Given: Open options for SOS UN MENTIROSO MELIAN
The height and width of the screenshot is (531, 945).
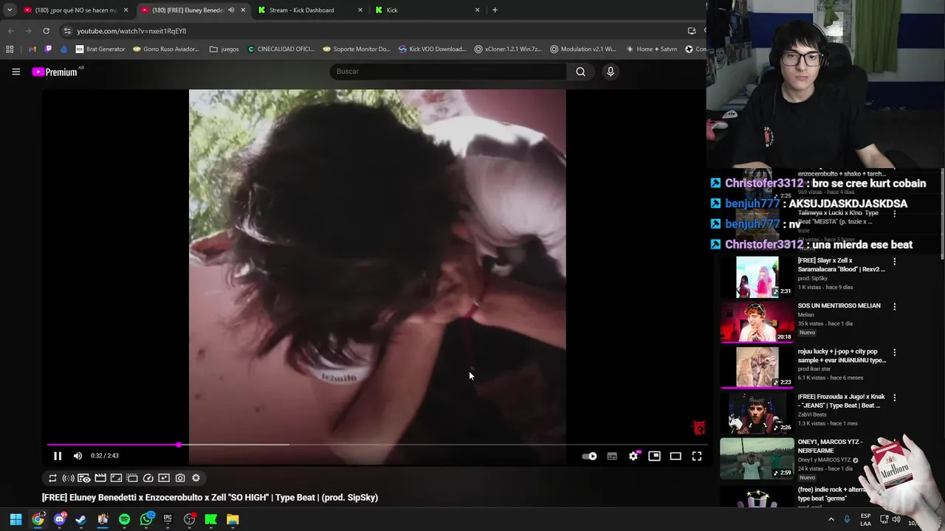Looking at the screenshot, I should 894,307.
